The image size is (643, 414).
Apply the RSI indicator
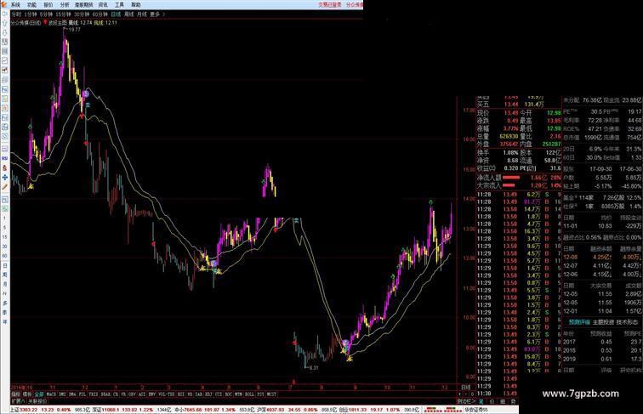point(181,394)
